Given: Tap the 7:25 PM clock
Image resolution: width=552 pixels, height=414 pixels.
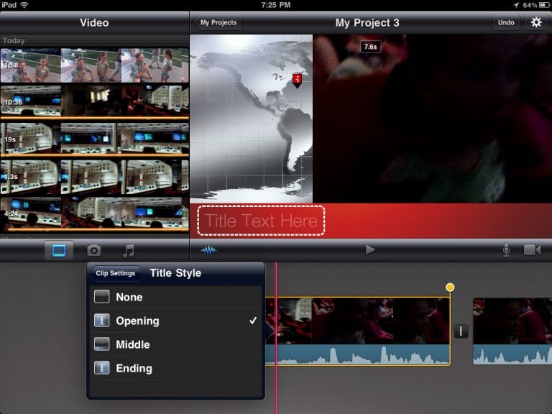Looking at the screenshot, I should coord(276,5).
